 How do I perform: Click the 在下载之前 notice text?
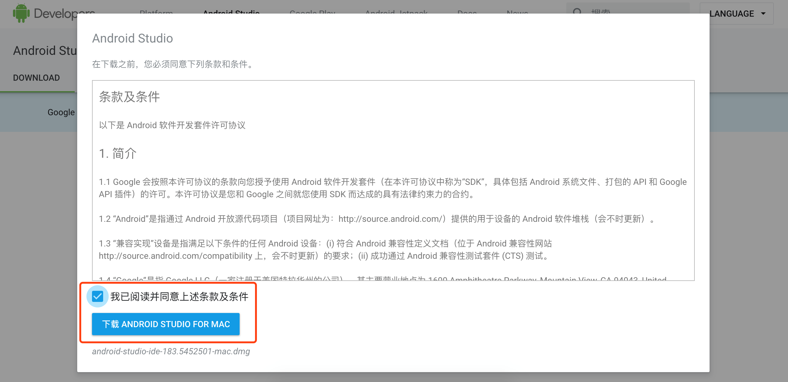click(x=173, y=64)
